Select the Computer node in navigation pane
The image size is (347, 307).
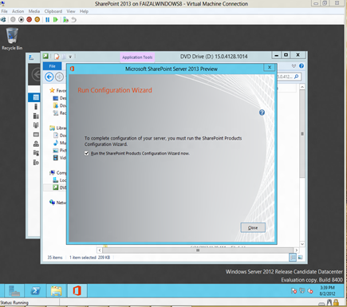coord(58,173)
